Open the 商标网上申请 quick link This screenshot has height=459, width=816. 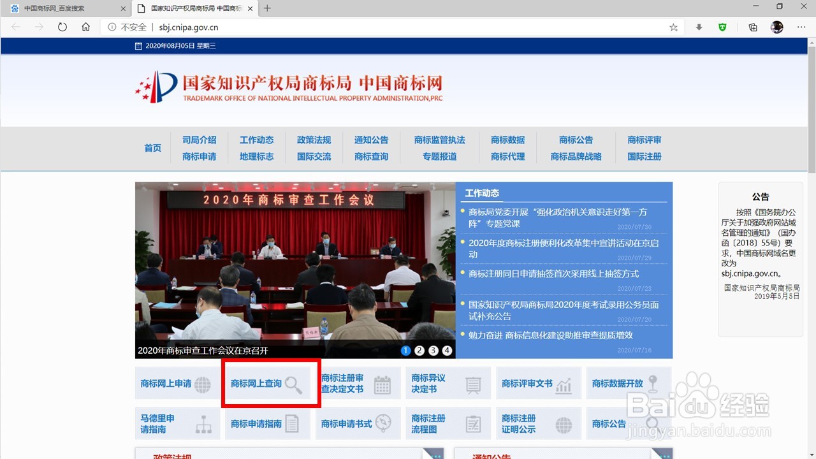(x=176, y=384)
